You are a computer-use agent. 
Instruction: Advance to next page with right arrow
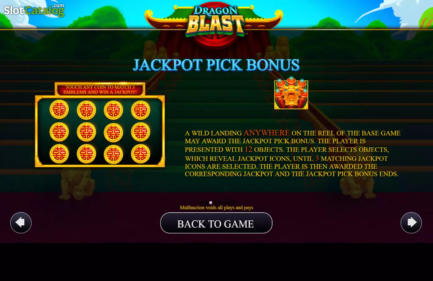(x=411, y=223)
